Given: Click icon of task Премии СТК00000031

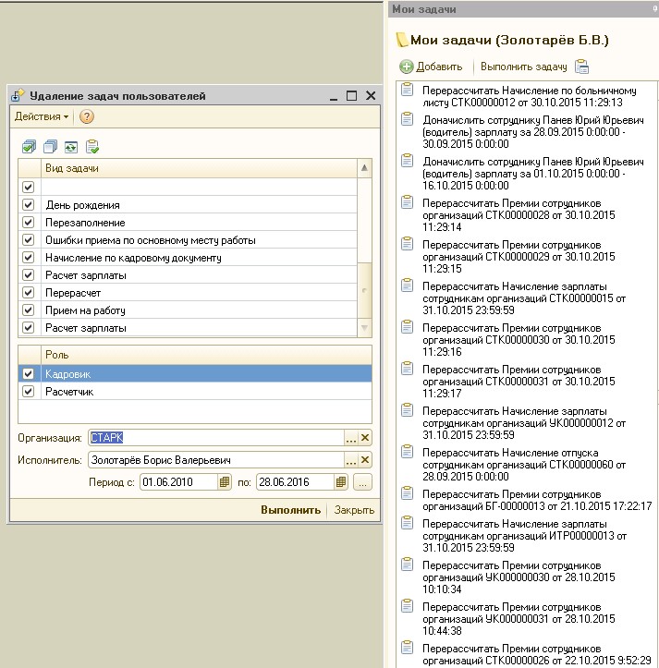Looking at the screenshot, I should coord(408,369).
